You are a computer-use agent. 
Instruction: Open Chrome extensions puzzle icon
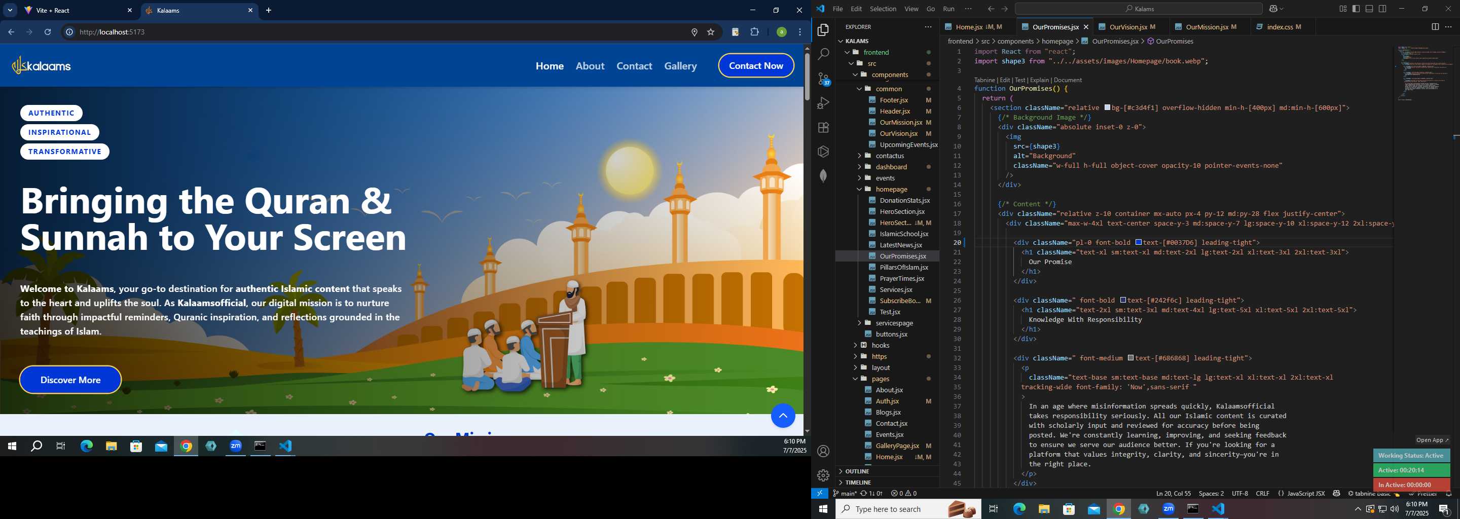pyautogui.click(x=754, y=32)
